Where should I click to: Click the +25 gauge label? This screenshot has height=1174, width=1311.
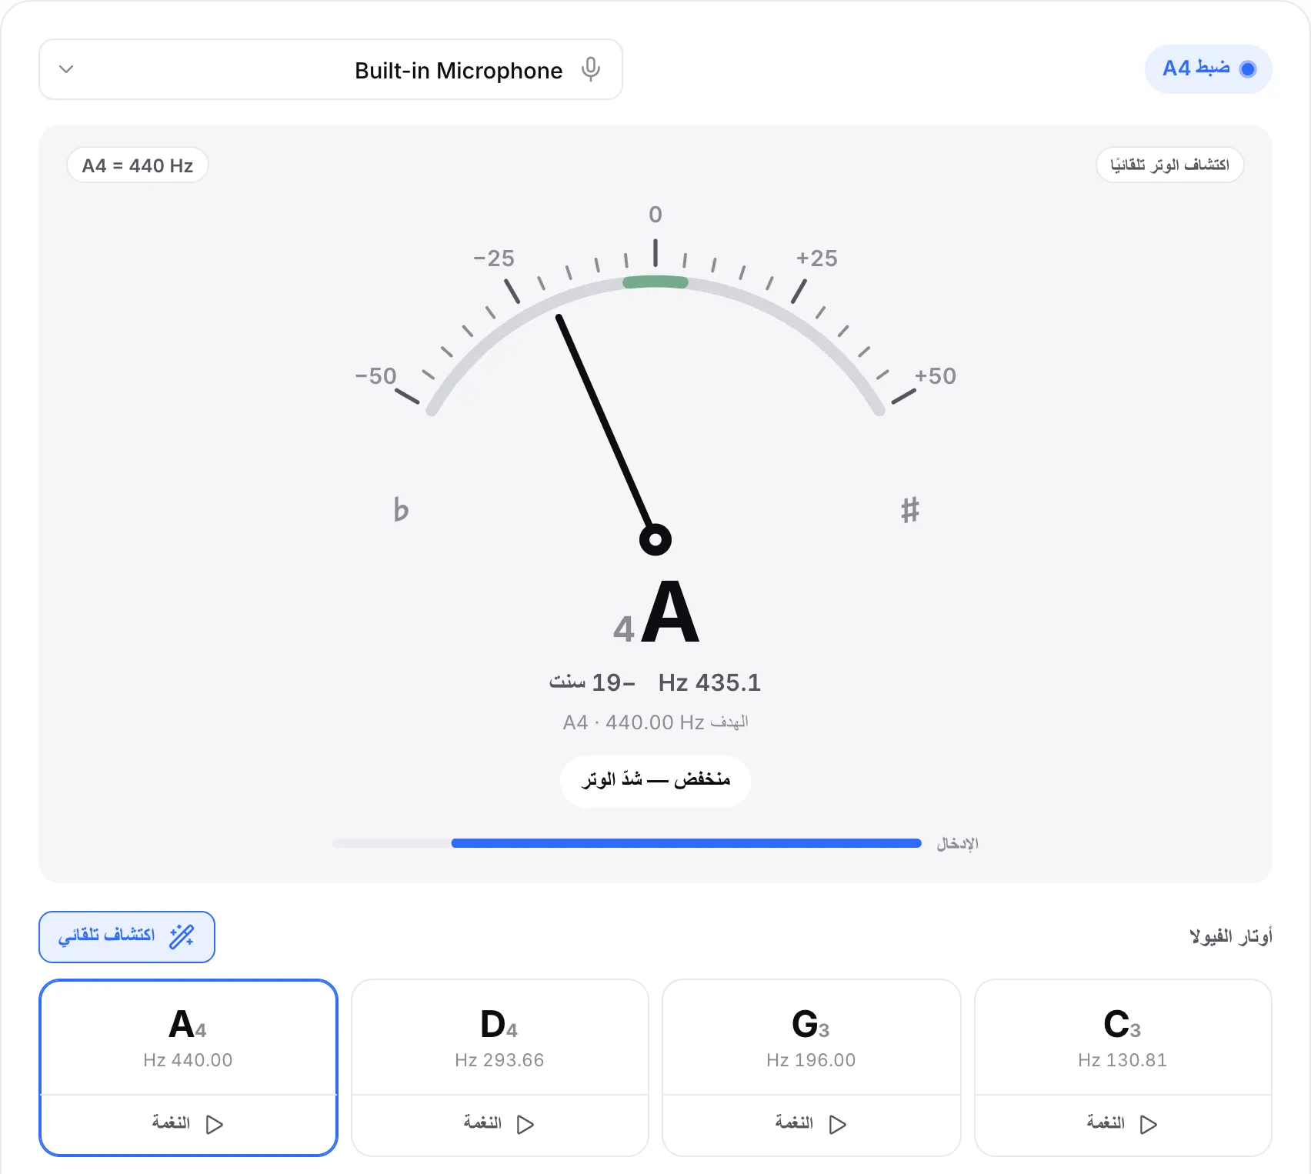(x=817, y=258)
